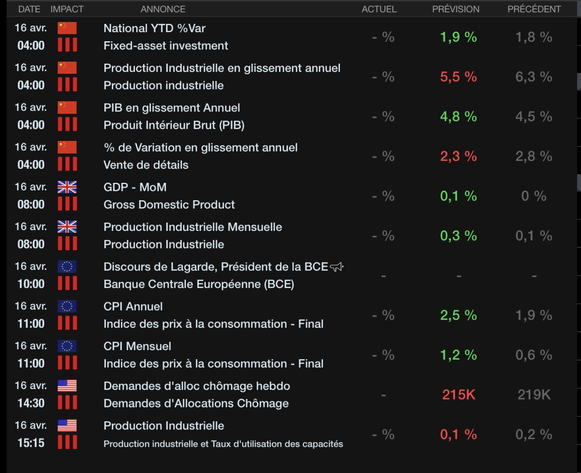581x473 pixels.
Task: Select the 215K forecast value
Action: (459, 394)
